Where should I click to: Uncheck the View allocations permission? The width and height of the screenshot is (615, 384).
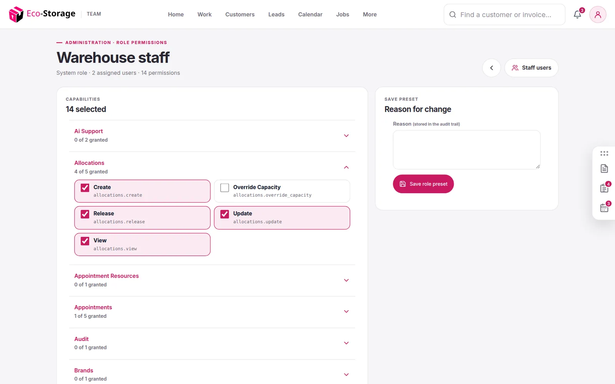(x=85, y=241)
